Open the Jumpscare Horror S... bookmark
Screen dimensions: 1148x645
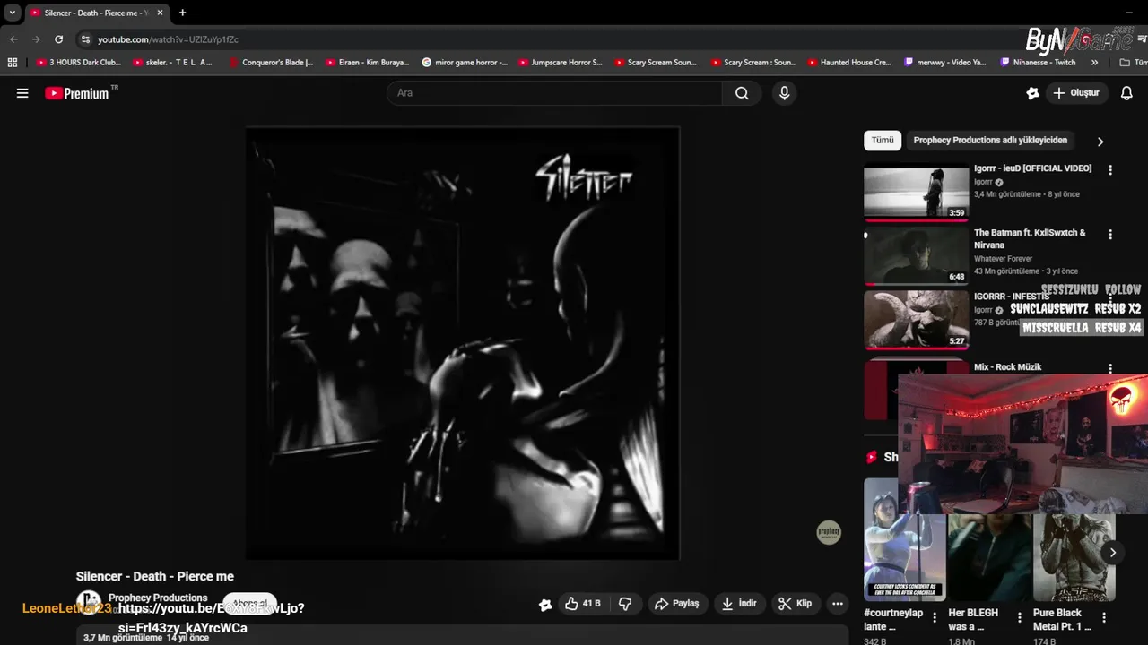[561, 63]
